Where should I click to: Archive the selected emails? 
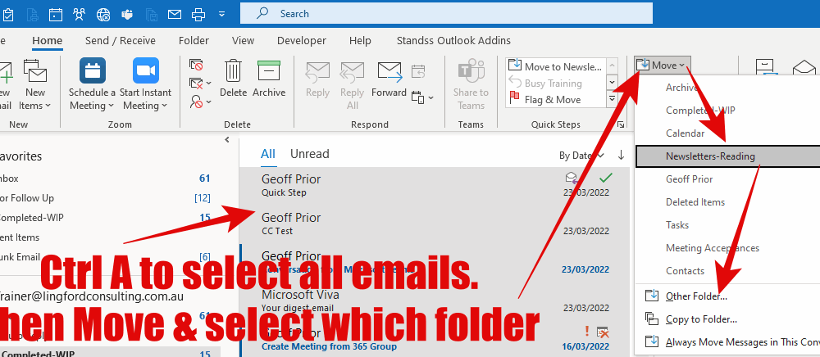click(269, 79)
